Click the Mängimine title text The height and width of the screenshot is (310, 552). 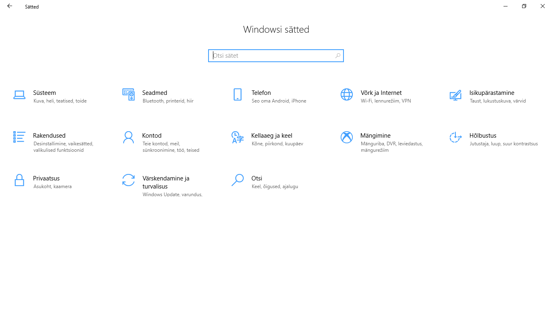point(375,136)
